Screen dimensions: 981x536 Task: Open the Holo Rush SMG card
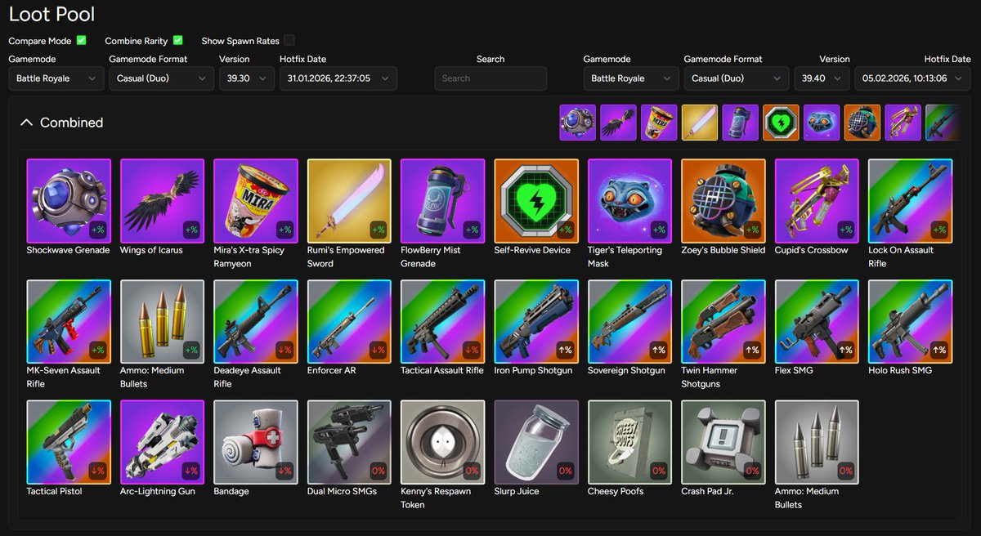[911, 322]
